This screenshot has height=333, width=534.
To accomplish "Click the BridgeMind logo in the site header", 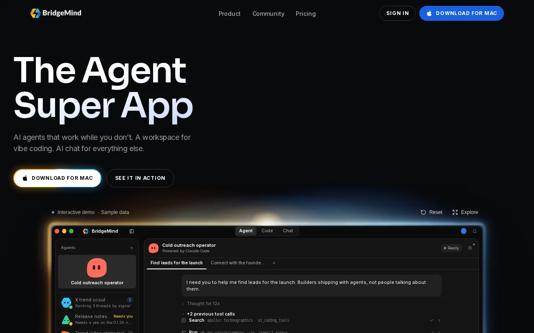I will click(56, 13).
